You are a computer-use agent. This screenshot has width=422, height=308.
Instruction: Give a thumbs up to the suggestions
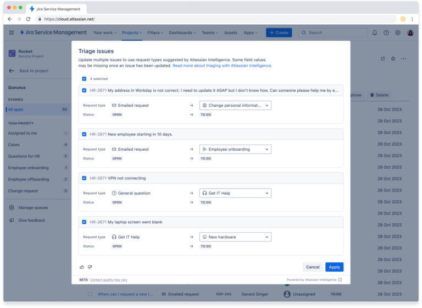pyautogui.click(x=82, y=267)
